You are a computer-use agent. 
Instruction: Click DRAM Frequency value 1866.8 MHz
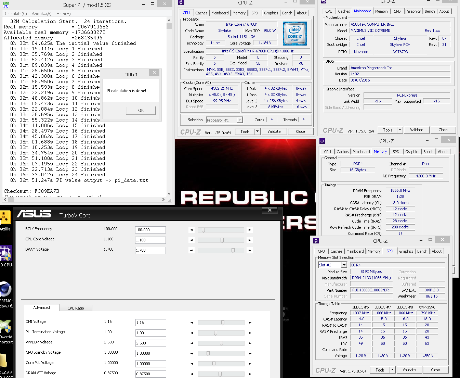click(400, 190)
